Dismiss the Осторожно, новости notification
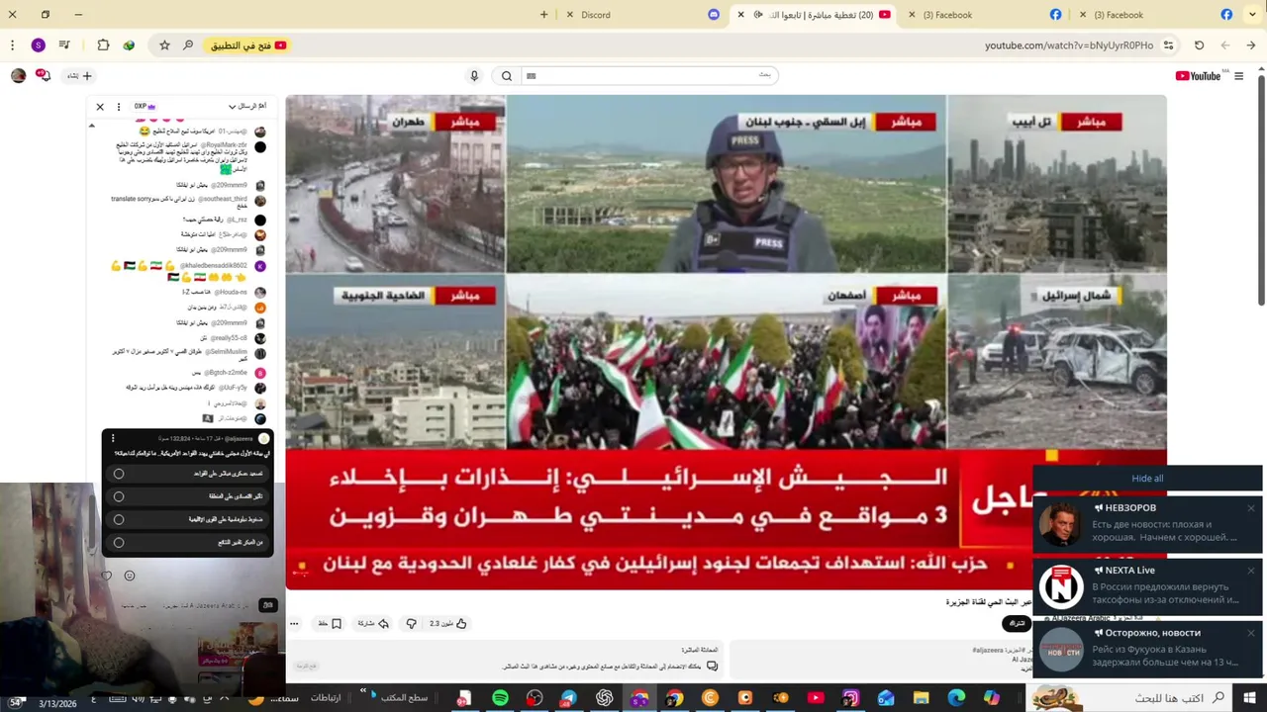1267x712 pixels. coord(1251,633)
